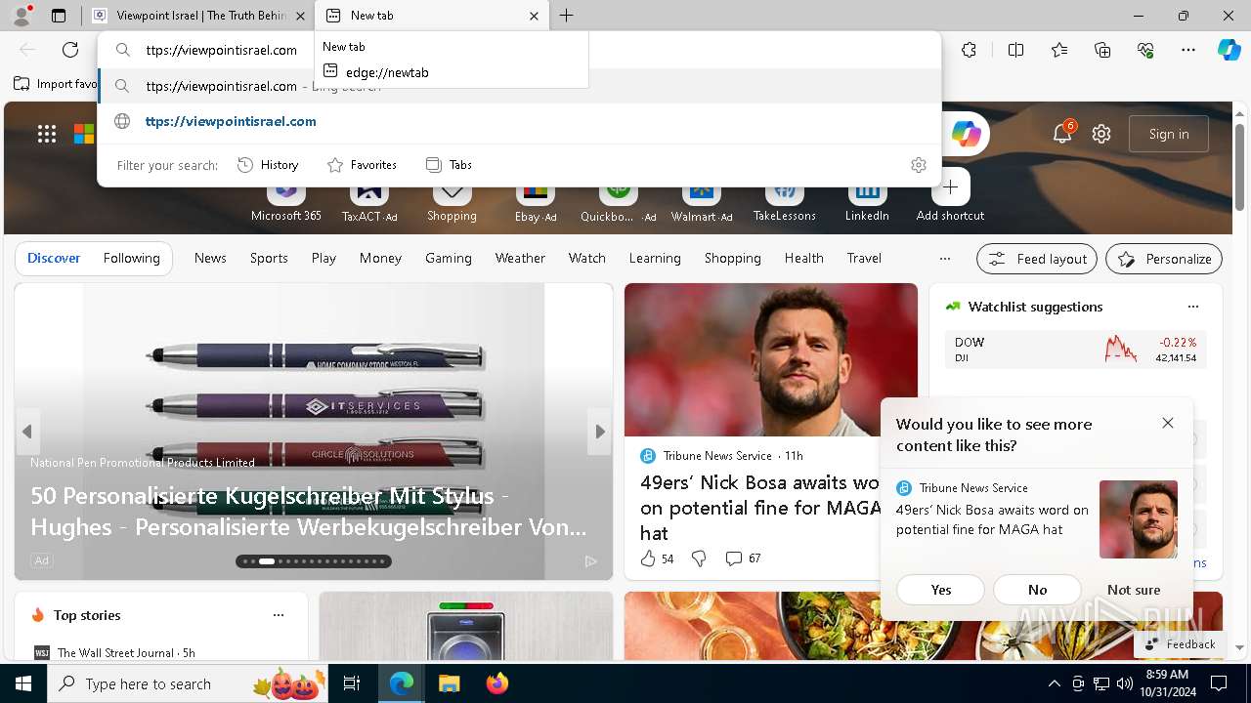Open the Feed layout button
This screenshot has width=1251, height=703.
pyautogui.click(x=1036, y=259)
